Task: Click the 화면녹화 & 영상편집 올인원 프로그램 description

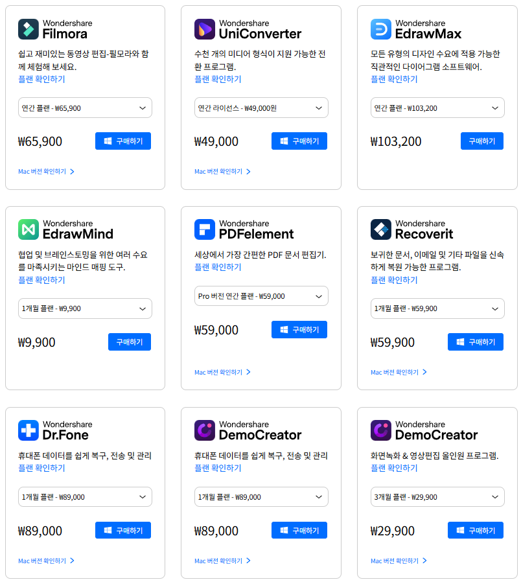Action: coord(435,456)
